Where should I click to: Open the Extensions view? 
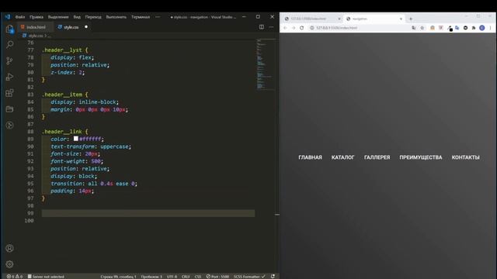coord(10,93)
